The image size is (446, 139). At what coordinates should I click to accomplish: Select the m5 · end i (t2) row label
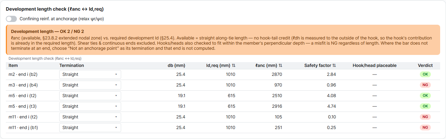tap(23, 96)
